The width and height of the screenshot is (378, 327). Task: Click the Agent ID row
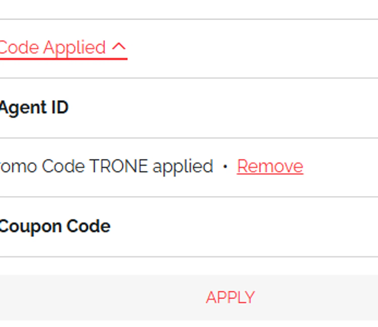click(x=189, y=108)
